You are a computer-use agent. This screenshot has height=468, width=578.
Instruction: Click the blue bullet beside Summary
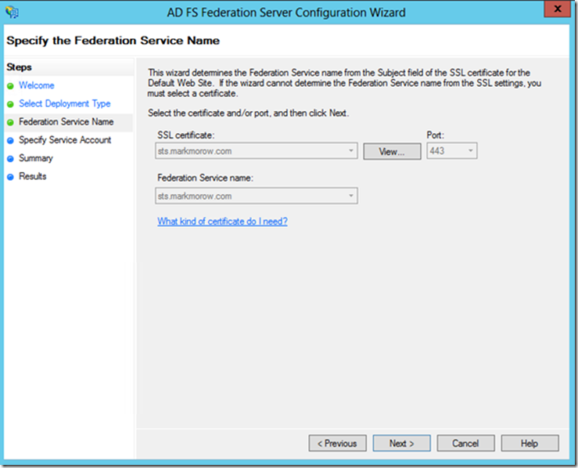tap(10, 159)
